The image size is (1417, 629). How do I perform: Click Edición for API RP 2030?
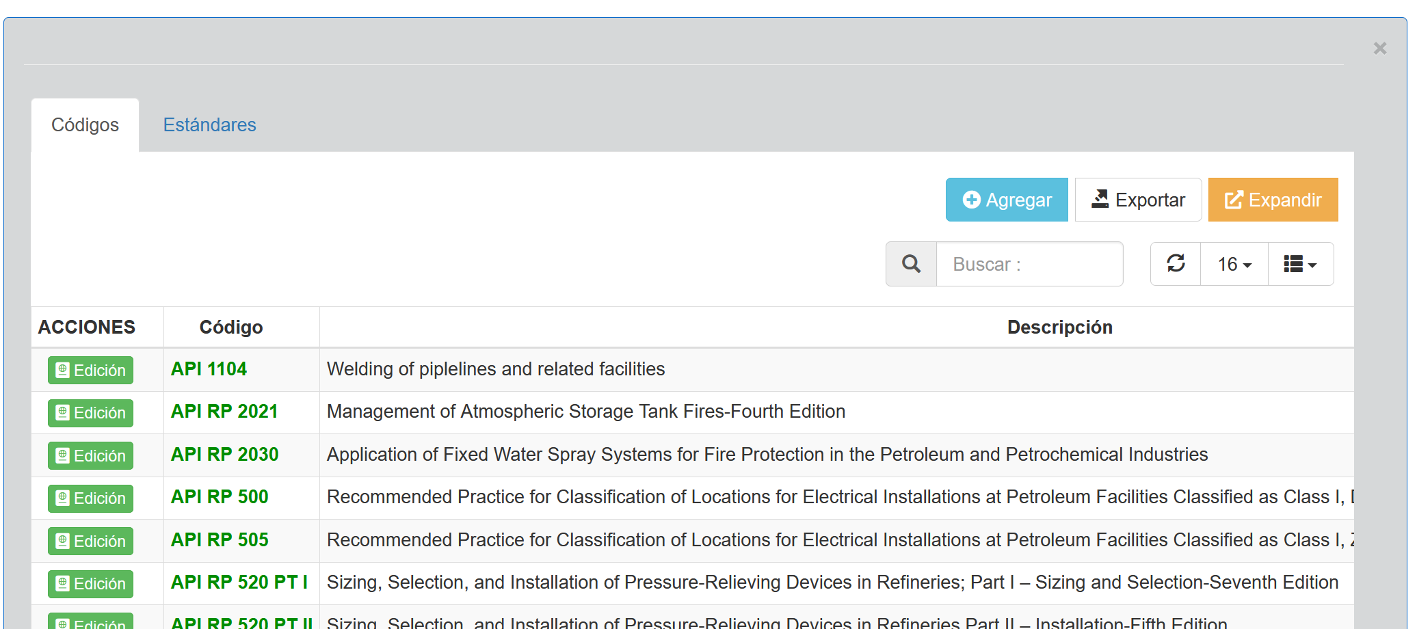(x=90, y=456)
